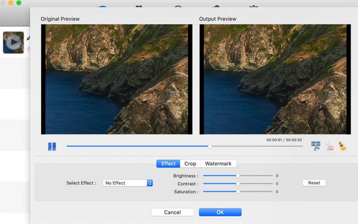358x224 pixels.
Task: Click the playback progress slider handle
Action: [x=210, y=146]
